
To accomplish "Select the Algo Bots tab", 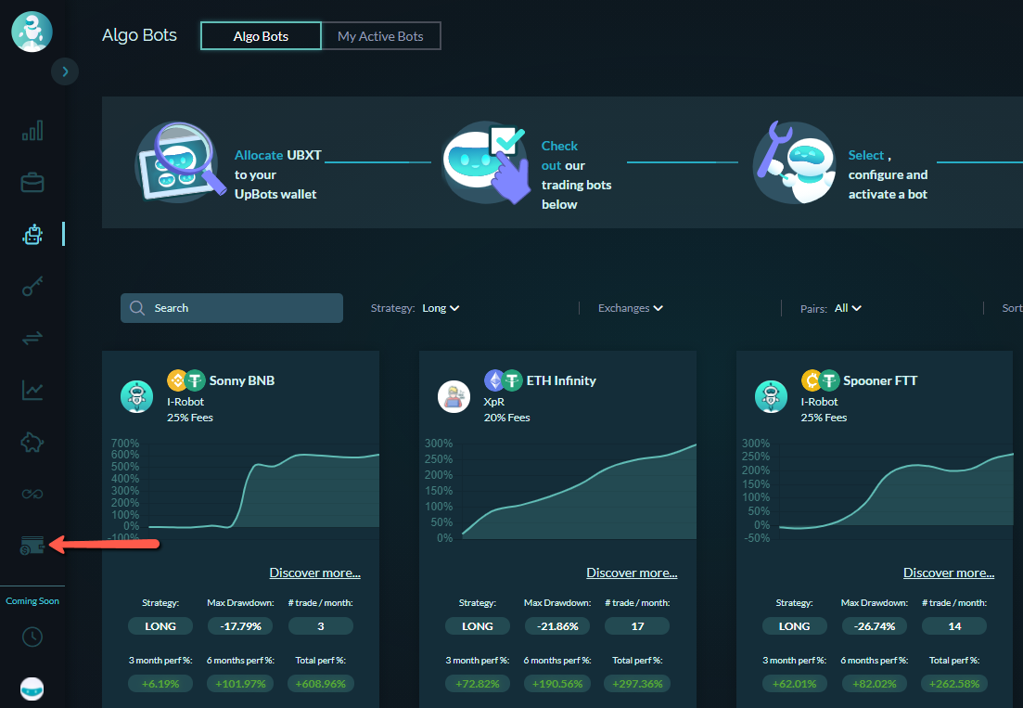I will pos(261,36).
